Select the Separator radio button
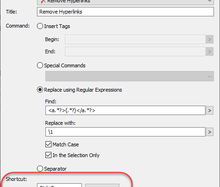The image size is (220, 187). pyautogui.click(x=40, y=169)
